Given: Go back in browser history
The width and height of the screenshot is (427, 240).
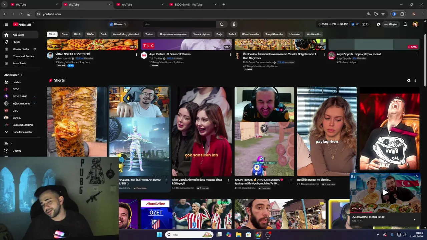Looking at the screenshot, I should (5, 14).
